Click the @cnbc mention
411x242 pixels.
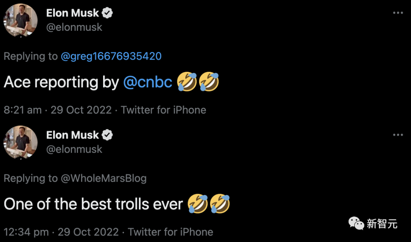click(x=148, y=82)
